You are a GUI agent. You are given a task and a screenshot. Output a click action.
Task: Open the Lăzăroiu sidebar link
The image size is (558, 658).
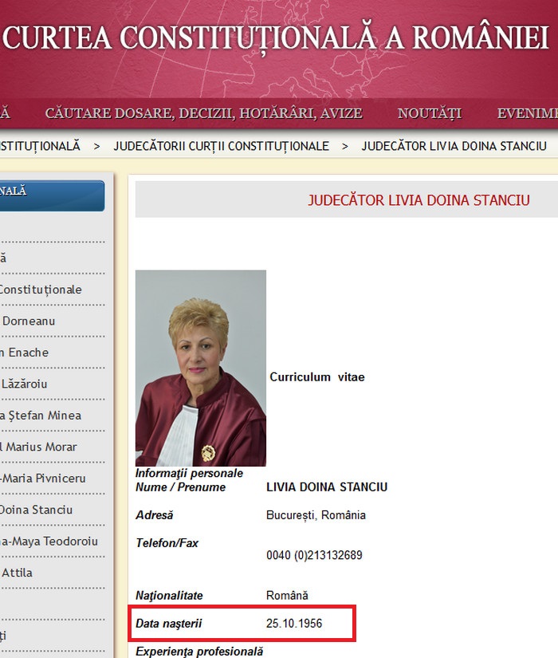click(x=24, y=384)
